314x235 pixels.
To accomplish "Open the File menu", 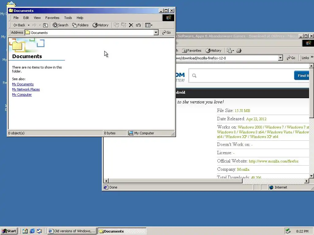I will click(x=16, y=18).
